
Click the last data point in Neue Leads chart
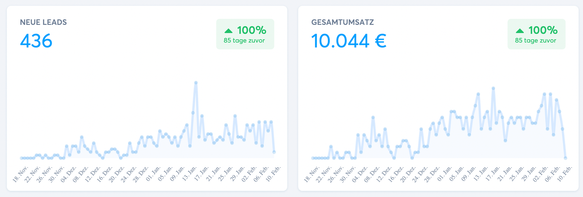coord(274,152)
